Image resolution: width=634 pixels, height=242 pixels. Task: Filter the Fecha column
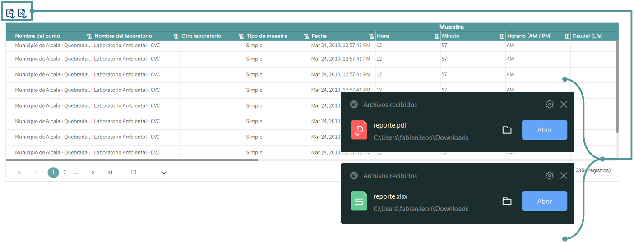click(371, 36)
